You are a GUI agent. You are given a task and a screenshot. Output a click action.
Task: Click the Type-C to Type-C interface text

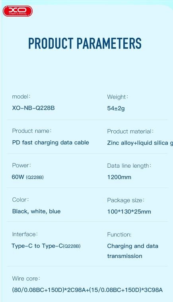tap(46, 246)
